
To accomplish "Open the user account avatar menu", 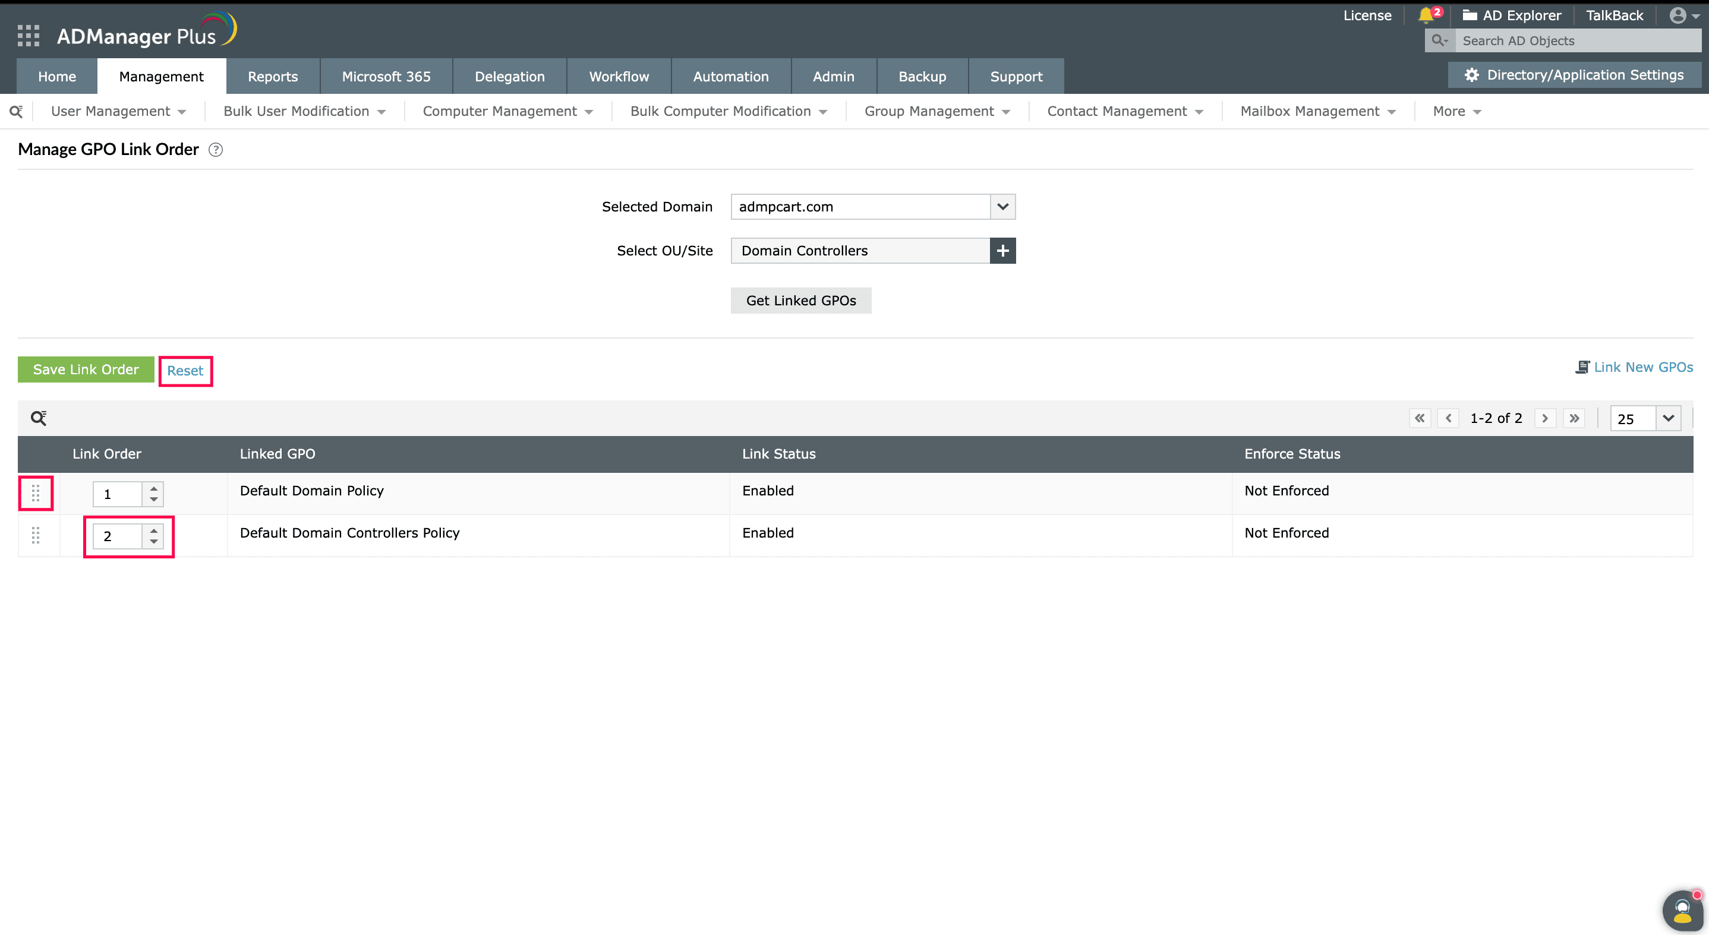I will [1679, 15].
